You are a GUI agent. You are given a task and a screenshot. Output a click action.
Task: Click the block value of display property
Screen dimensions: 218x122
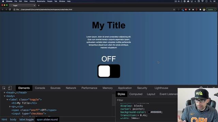click(138, 106)
